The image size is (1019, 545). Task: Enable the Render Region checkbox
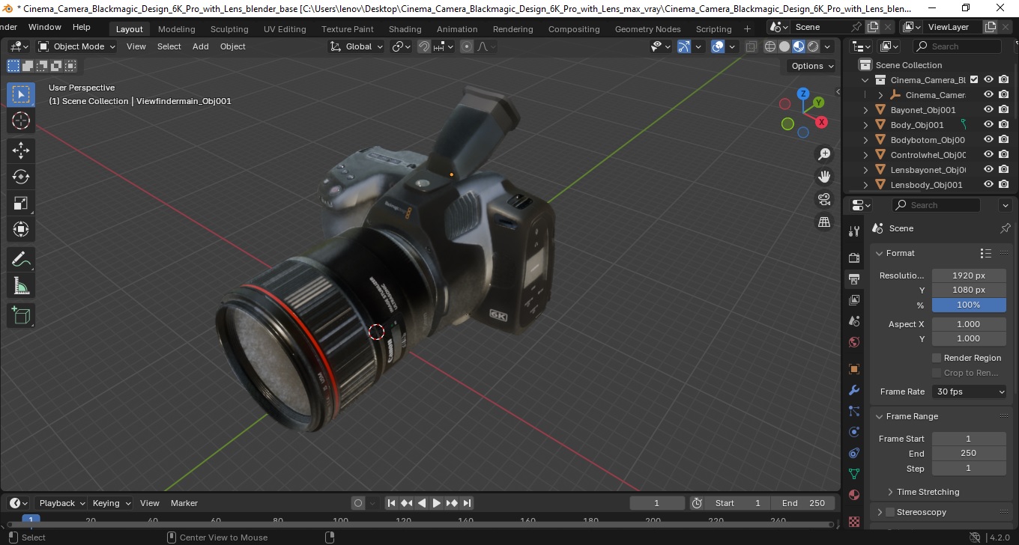click(937, 358)
